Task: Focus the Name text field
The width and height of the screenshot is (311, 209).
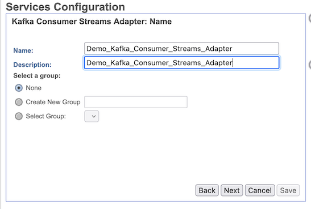Action: 181,48
